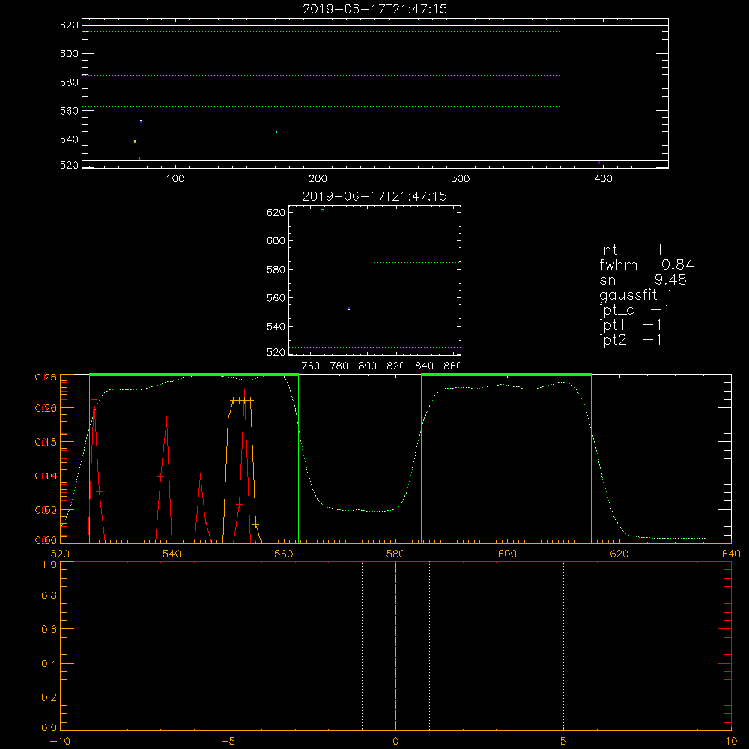Click the x-axis label 860 in the middle plot
This screenshot has height=749, width=749.
pyautogui.click(x=453, y=366)
